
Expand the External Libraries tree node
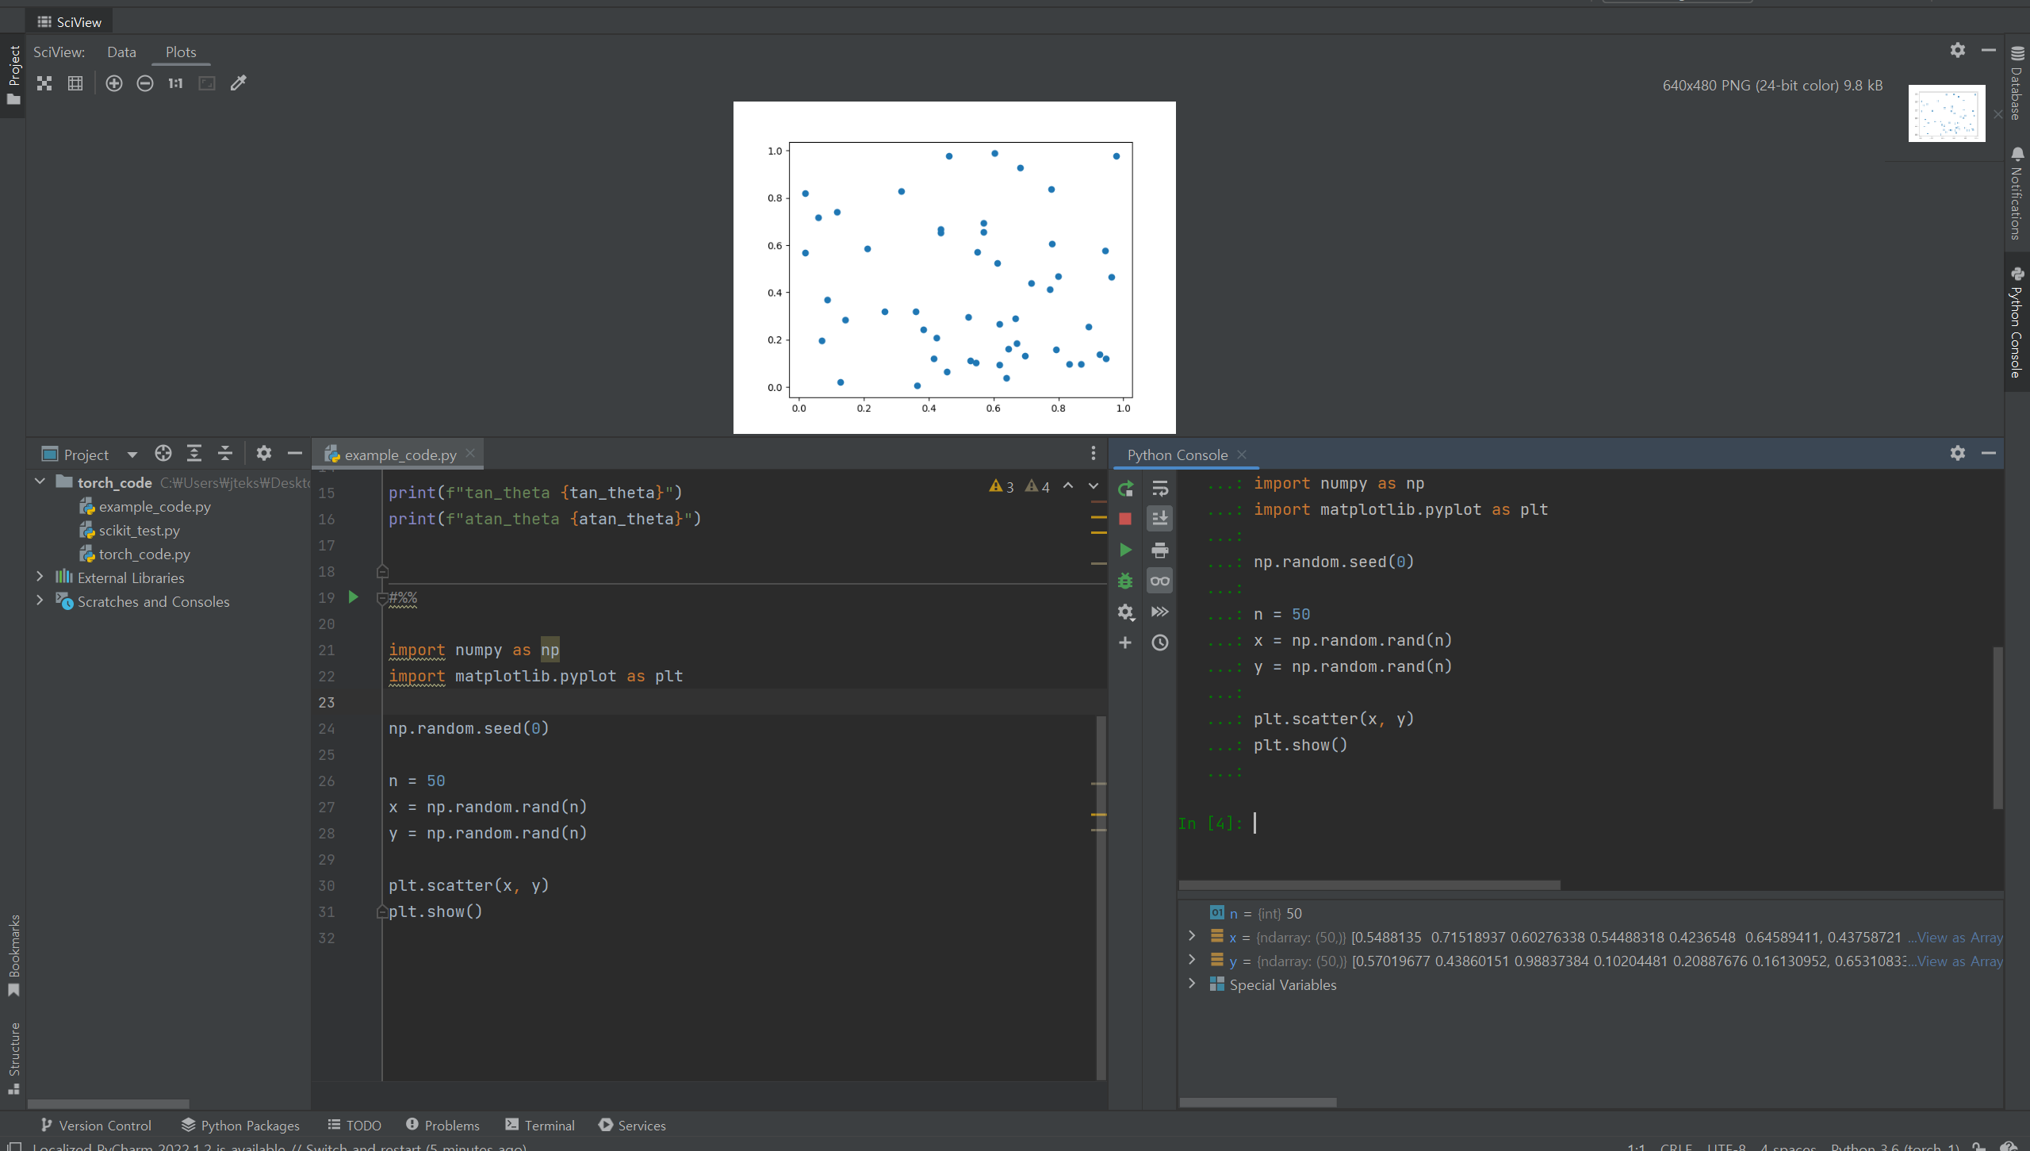(40, 577)
